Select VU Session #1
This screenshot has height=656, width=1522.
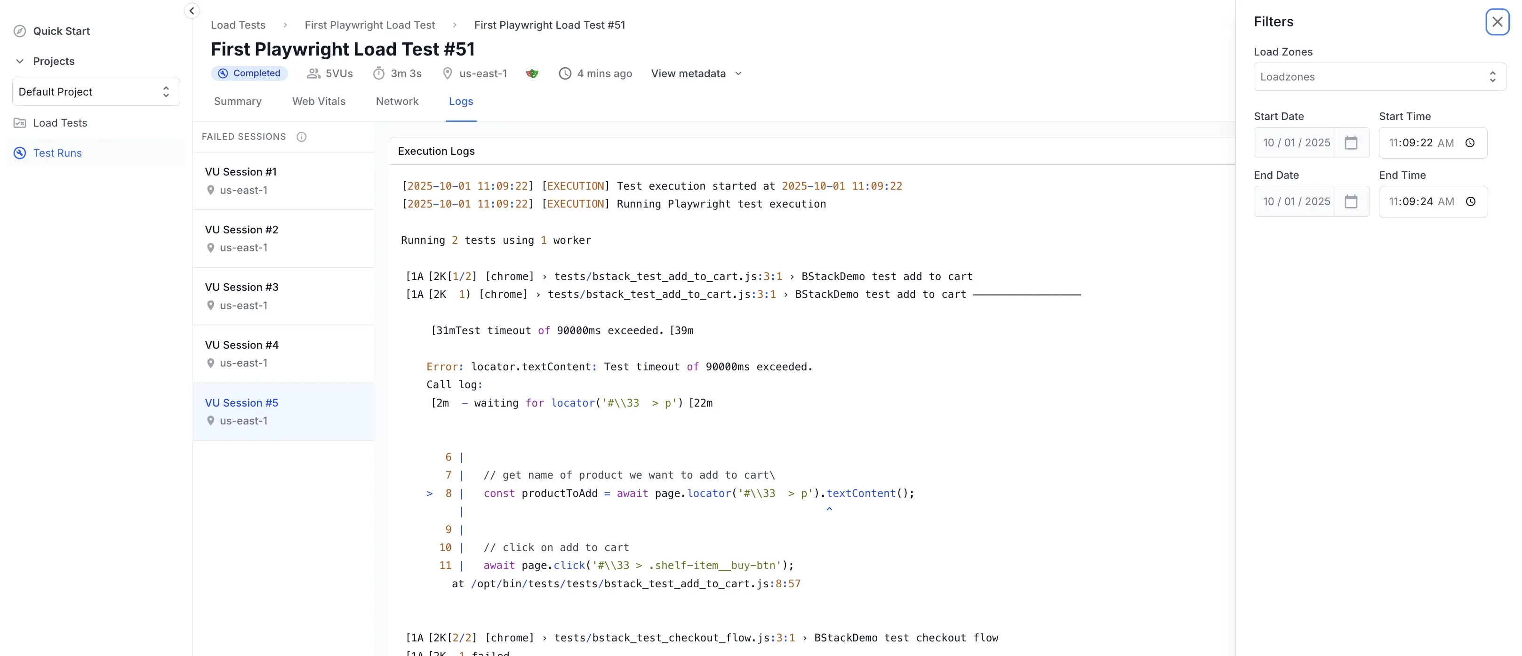(283, 181)
